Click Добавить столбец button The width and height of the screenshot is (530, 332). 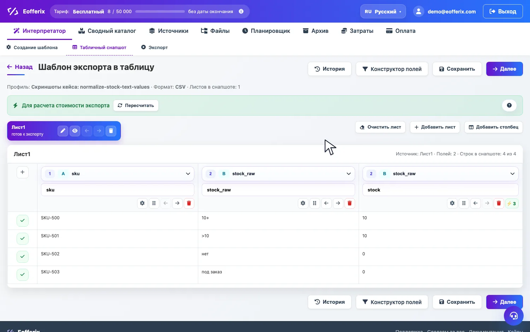[494, 127]
